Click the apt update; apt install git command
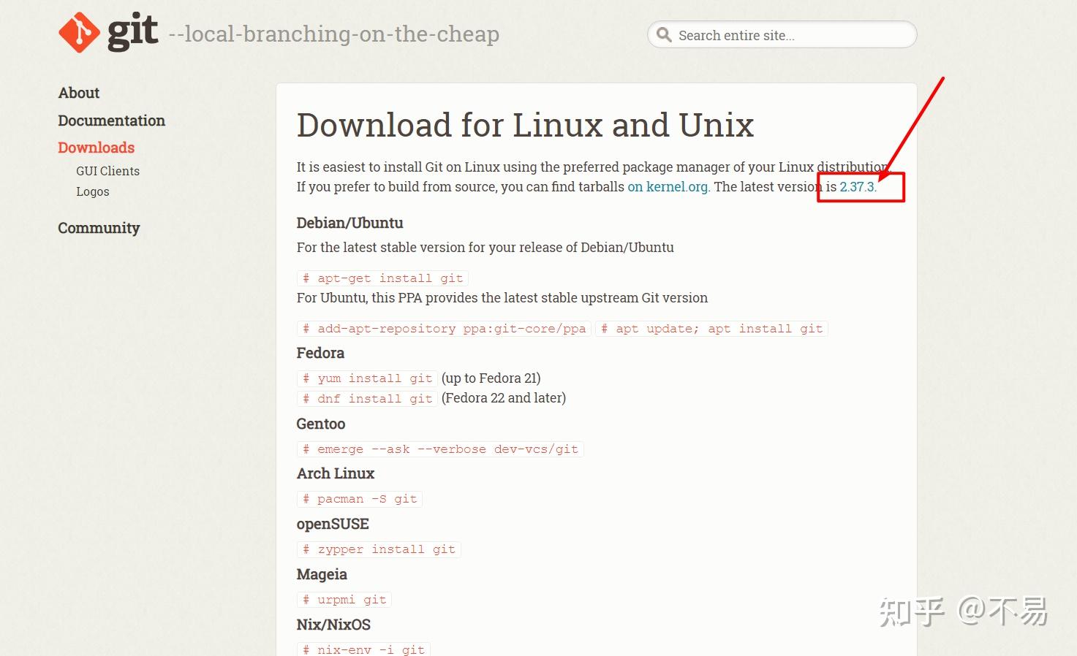 711,329
